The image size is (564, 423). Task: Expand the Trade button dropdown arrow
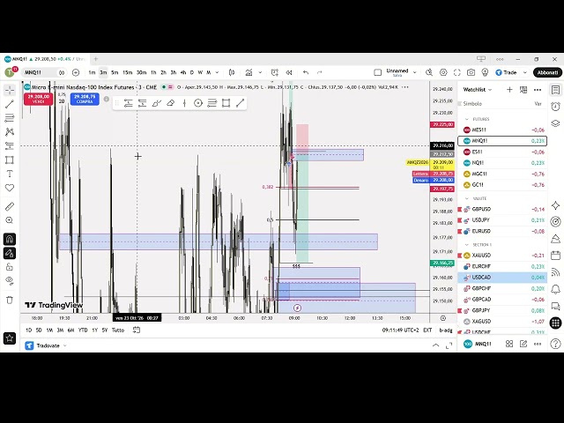[525, 72]
